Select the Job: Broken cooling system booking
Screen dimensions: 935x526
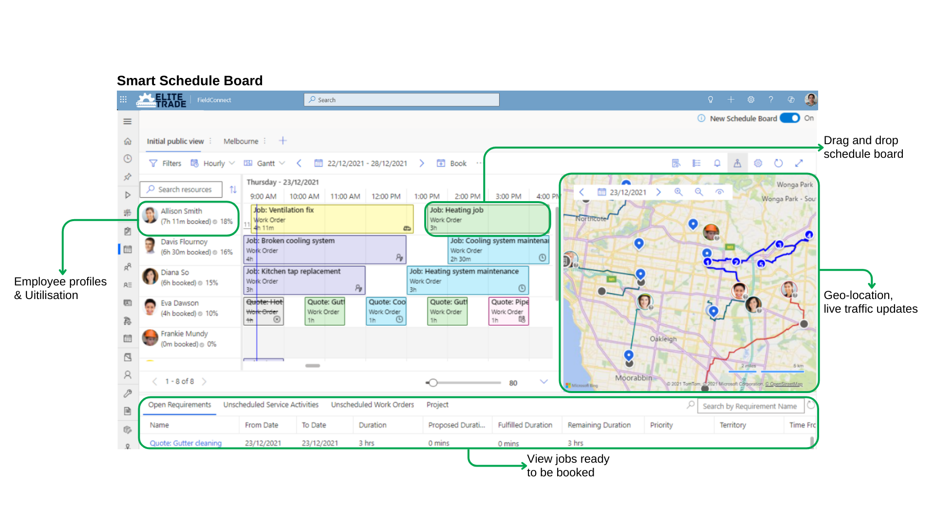tap(325, 249)
